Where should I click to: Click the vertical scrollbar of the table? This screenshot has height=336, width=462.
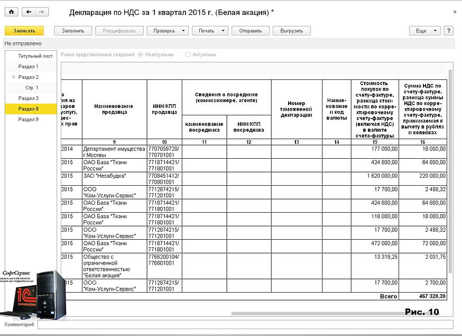pyautogui.click(x=450, y=171)
